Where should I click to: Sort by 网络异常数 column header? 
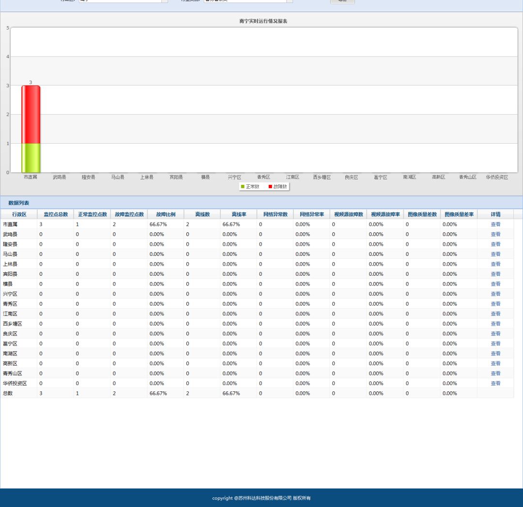pos(276,214)
